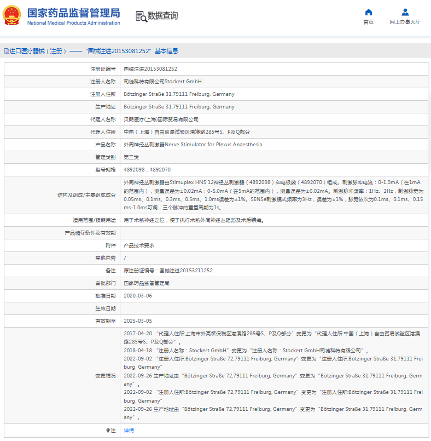
Task: Click the 数据查询 magnifier document icon
Action: 141,16
